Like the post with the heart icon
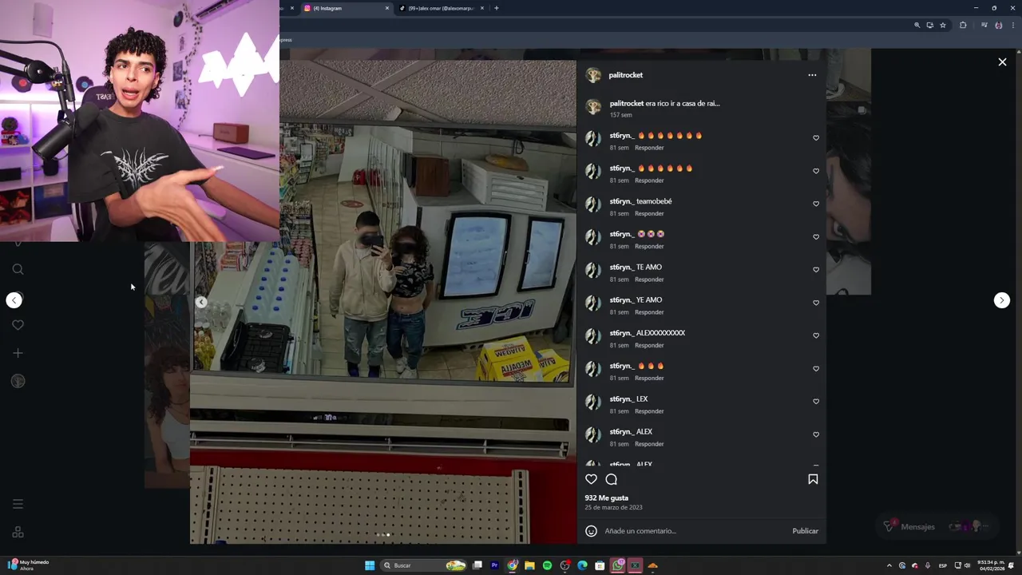This screenshot has height=575, width=1022. click(x=591, y=479)
